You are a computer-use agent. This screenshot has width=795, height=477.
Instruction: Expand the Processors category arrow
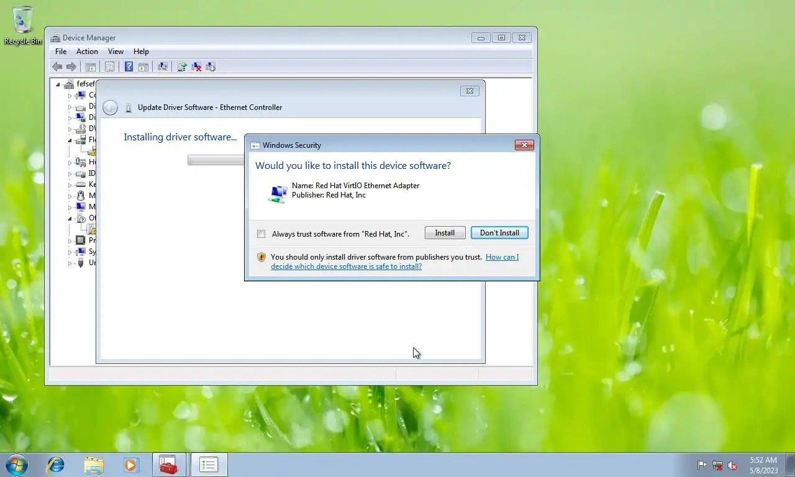(x=70, y=241)
